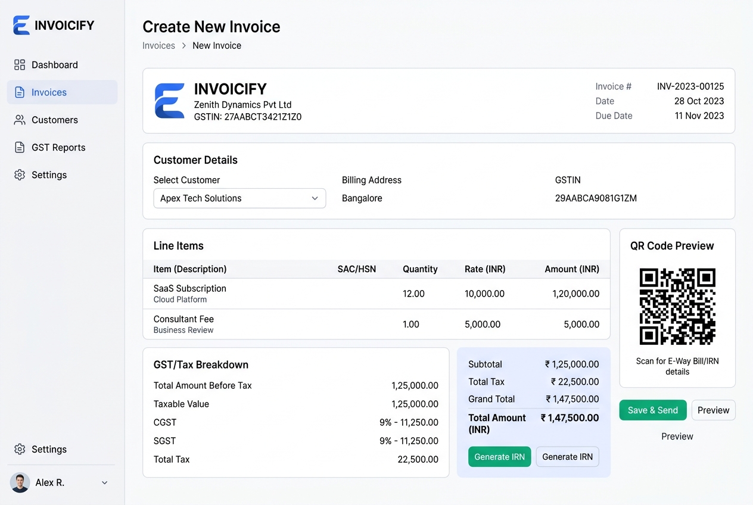This screenshot has width=753, height=505.
Task: Click the Preview text below buttons
Action: (677, 437)
